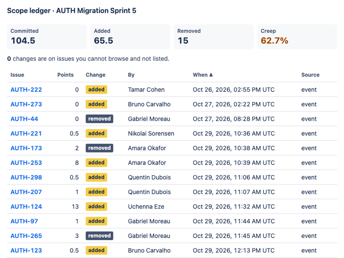This screenshot has width=344, height=258.
Task: Sort by the When column header
Action: click(x=203, y=75)
